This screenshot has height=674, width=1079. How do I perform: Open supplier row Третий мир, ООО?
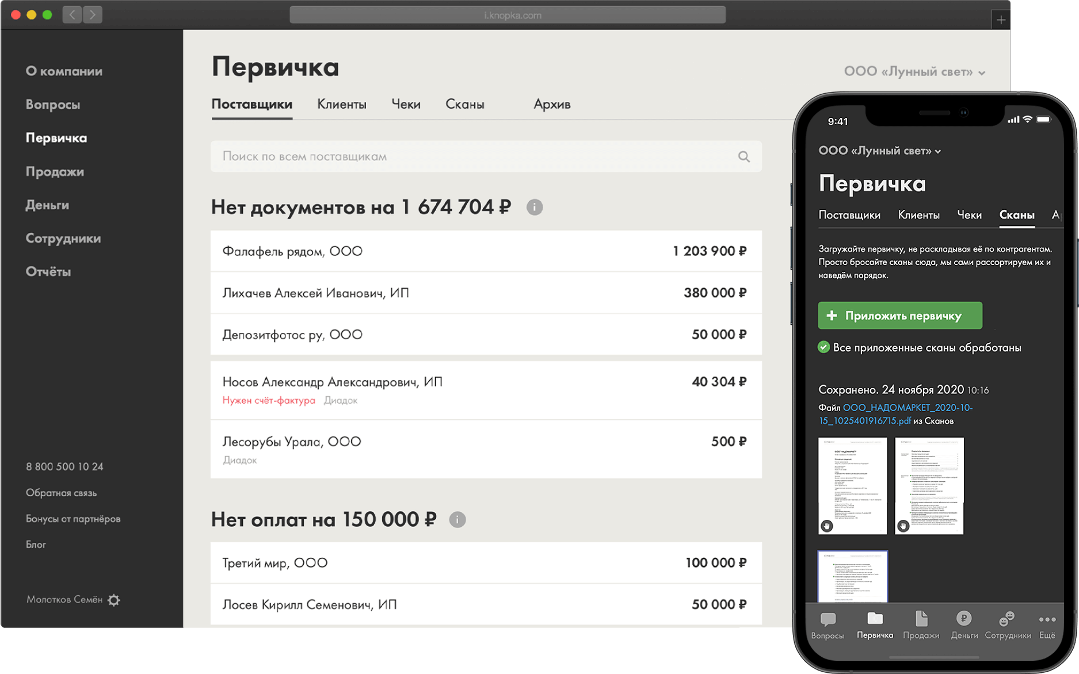pos(486,563)
